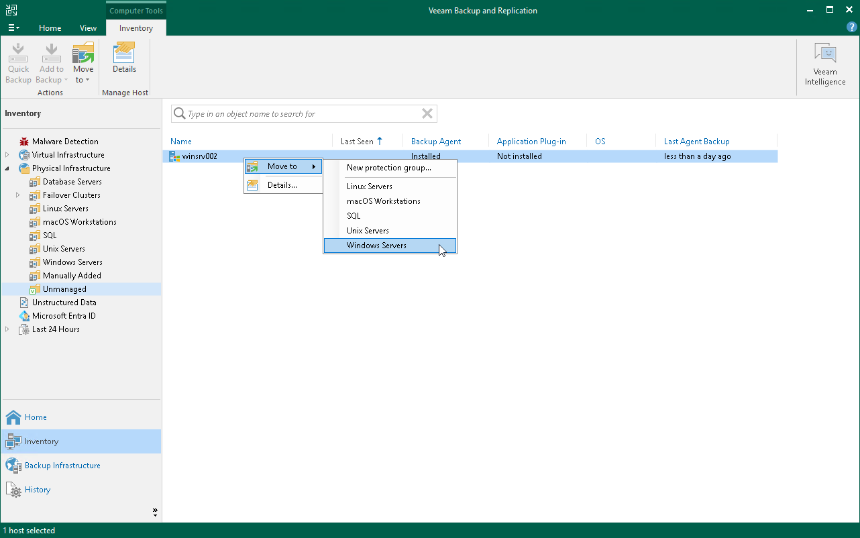Choose New protection group... submenu entry

(x=389, y=168)
